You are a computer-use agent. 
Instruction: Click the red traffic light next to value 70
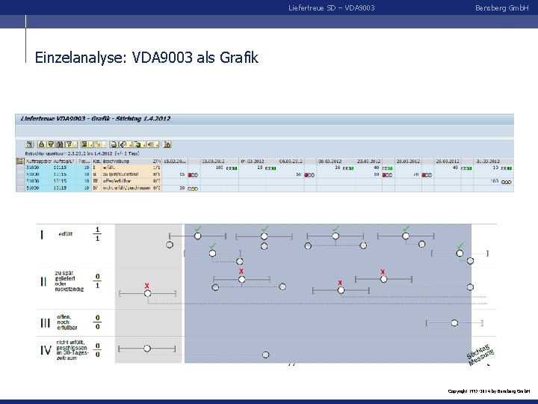(x=427, y=175)
